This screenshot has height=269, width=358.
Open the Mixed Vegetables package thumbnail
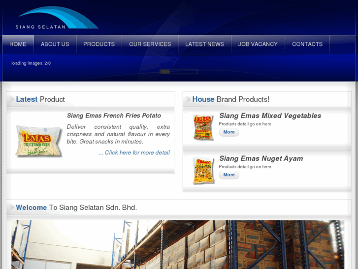(x=203, y=127)
